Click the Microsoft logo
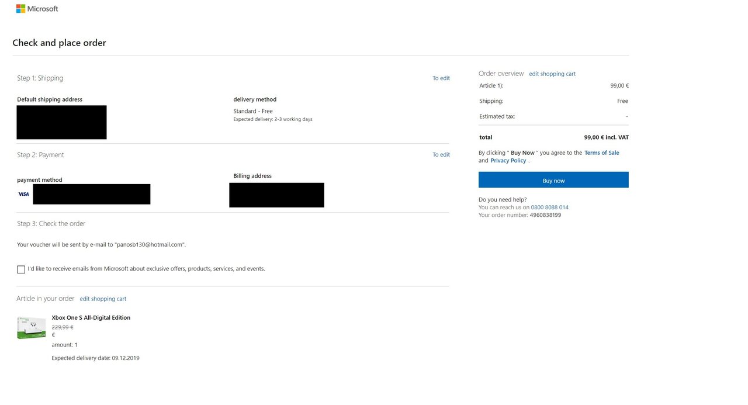The image size is (748, 405). (x=37, y=9)
